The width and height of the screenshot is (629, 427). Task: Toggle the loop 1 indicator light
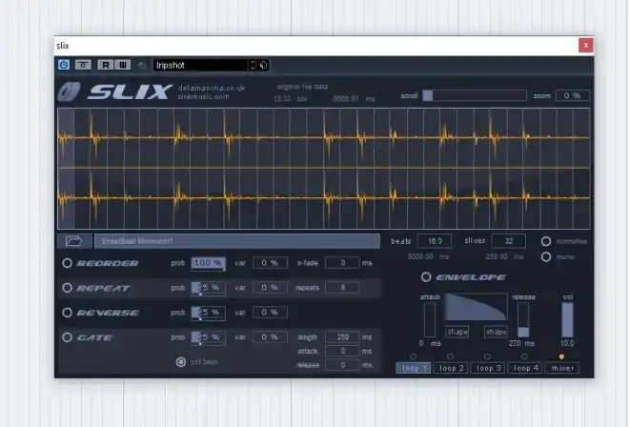point(414,356)
